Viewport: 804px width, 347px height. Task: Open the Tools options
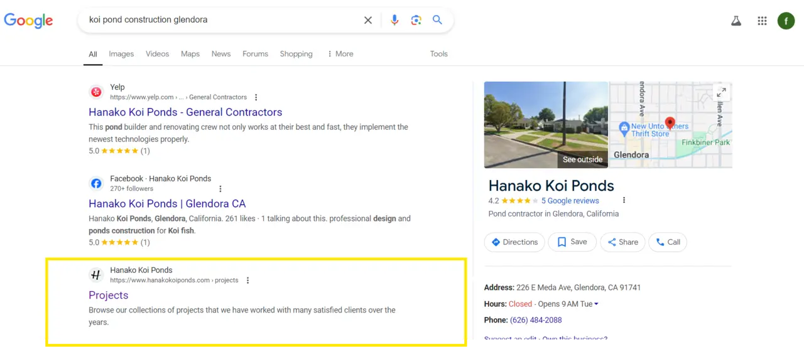pos(438,54)
